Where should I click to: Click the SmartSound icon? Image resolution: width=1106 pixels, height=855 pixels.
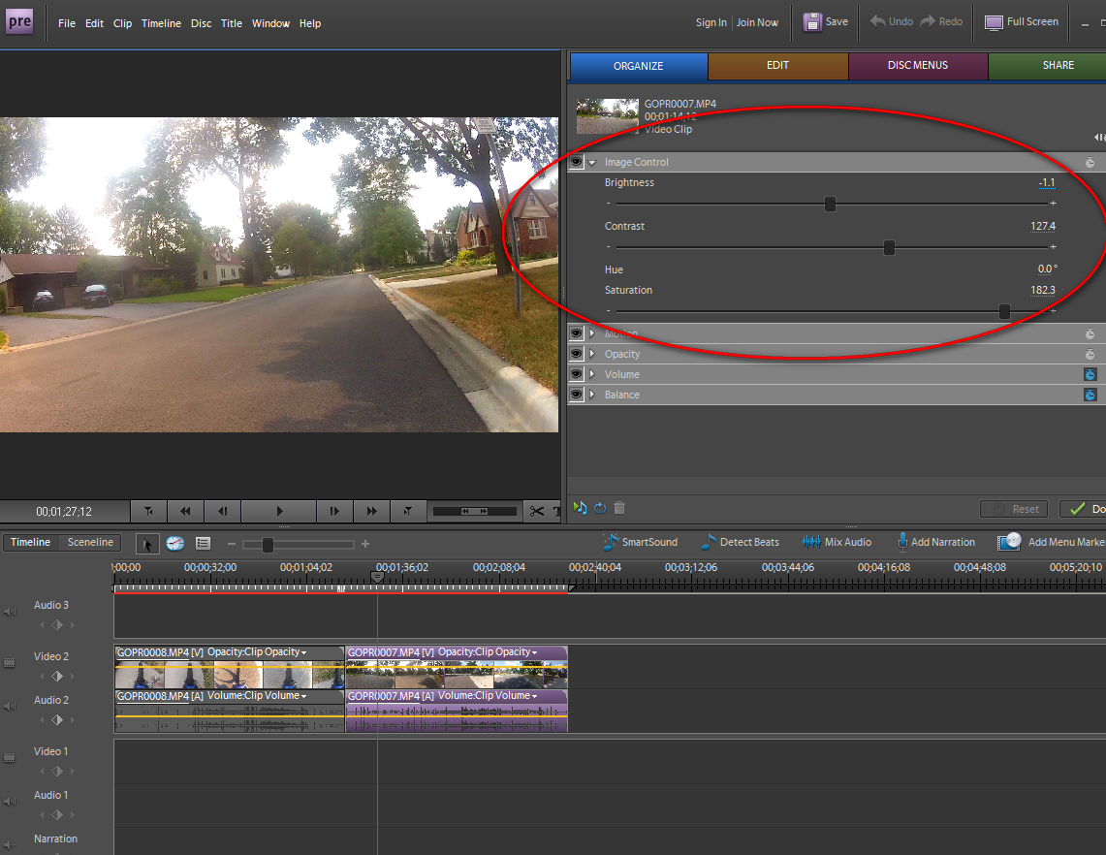coord(610,542)
